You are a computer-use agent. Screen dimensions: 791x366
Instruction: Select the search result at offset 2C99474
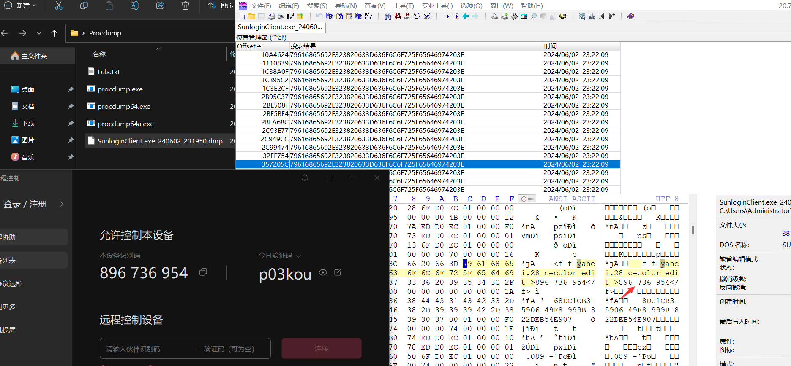click(428, 147)
